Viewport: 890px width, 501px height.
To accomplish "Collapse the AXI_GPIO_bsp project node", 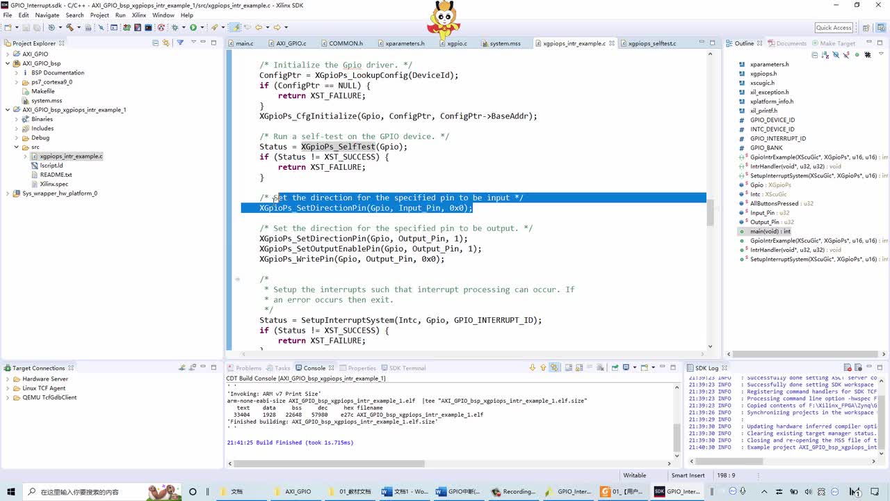I will pyautogui.click(x=8, y=63).
